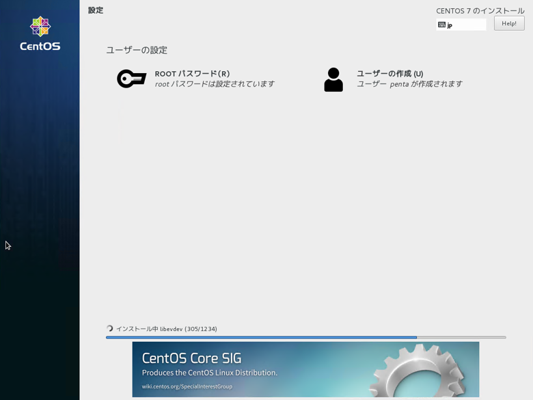
Task: Open the Help! button
Action: (509, 23)
